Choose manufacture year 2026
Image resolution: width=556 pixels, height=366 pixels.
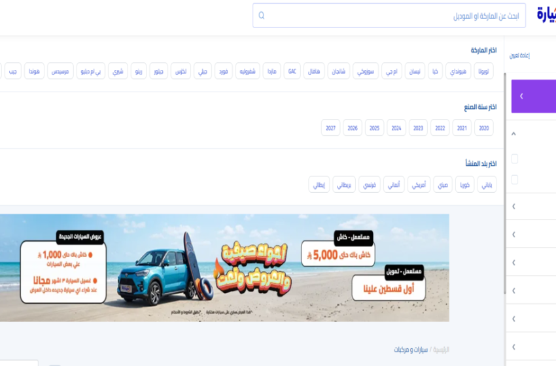click(353, 128)
